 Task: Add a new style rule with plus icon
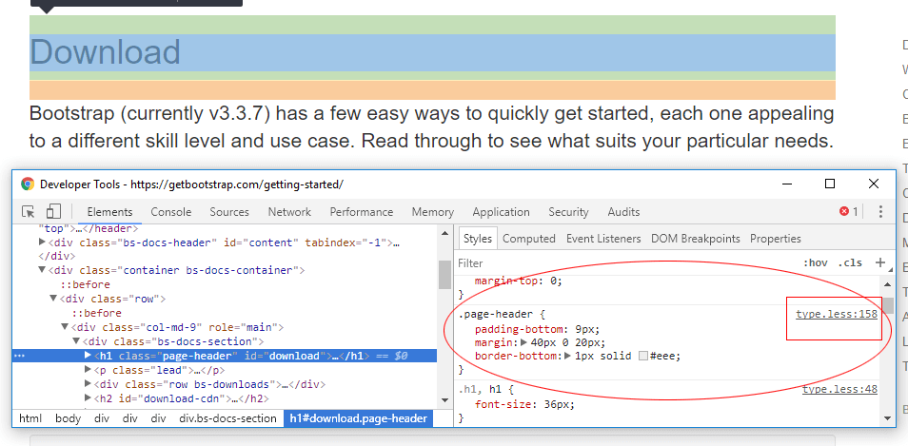pyautogui.click(x=880, y=262)
